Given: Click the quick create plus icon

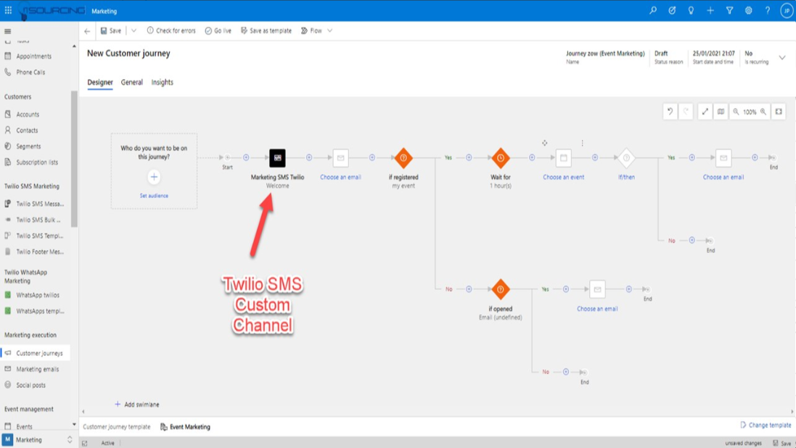Looking at the screenshot, I should point(710,11).
